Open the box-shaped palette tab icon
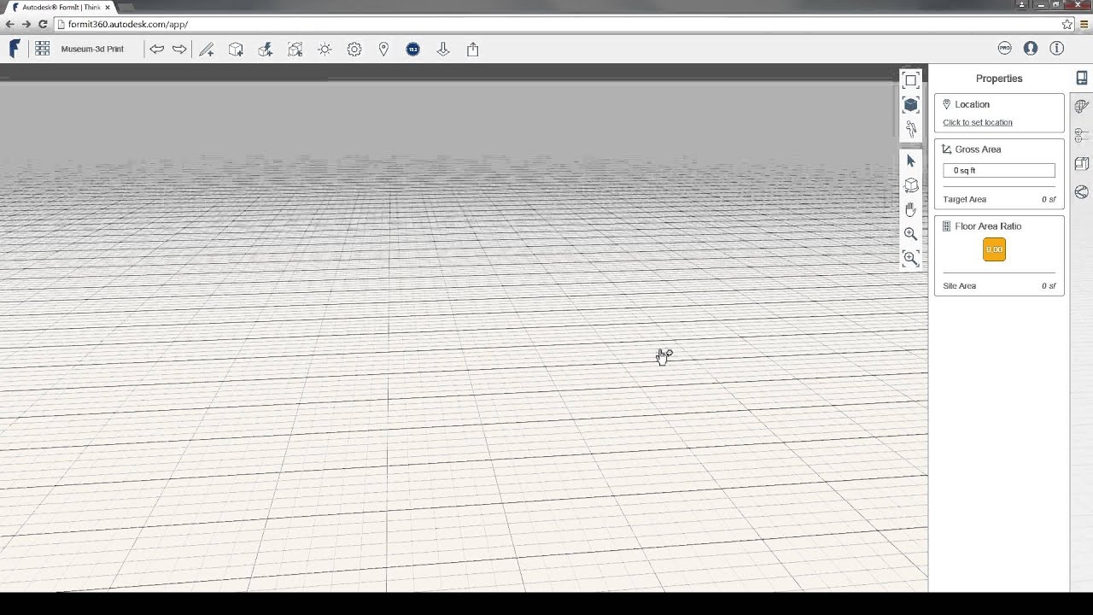The height and width of the screenshot is (615, 1093). tap(1082, 163)
